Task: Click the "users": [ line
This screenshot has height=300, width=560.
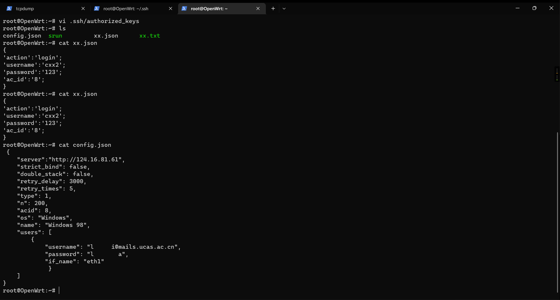Action: coord(34,232)
